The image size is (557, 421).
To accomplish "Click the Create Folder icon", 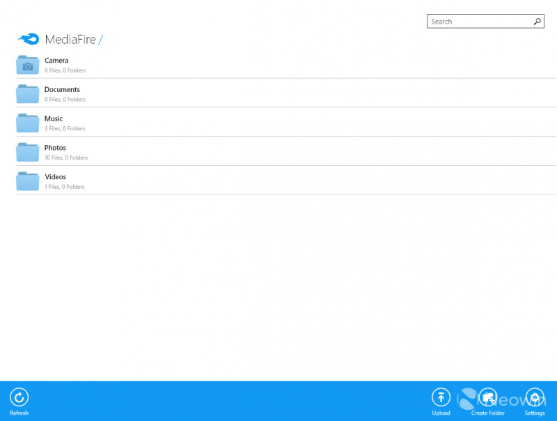I will click(x=487, y=397).
